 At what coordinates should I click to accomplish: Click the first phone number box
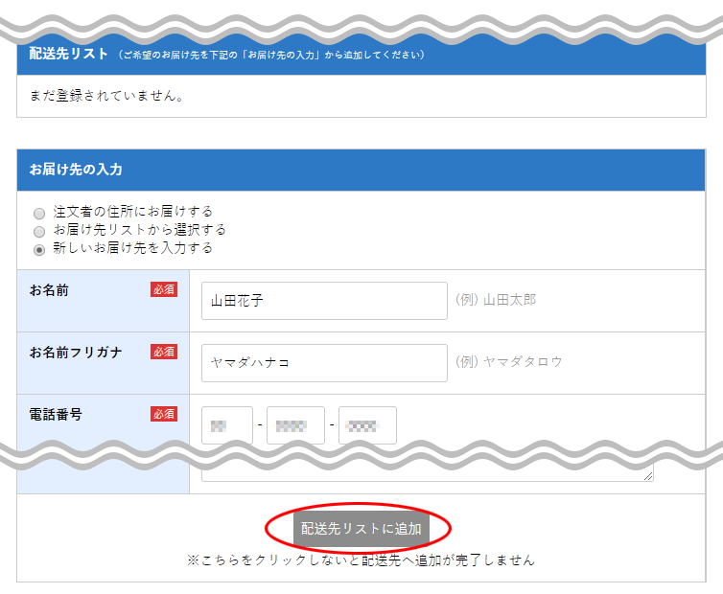coord(227,424)
